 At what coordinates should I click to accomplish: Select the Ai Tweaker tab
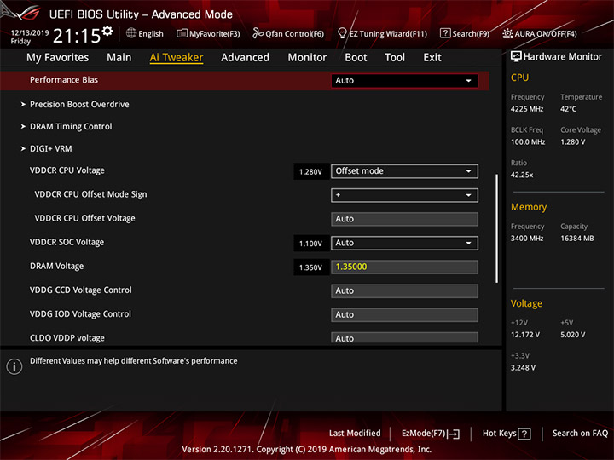point(177,58)
